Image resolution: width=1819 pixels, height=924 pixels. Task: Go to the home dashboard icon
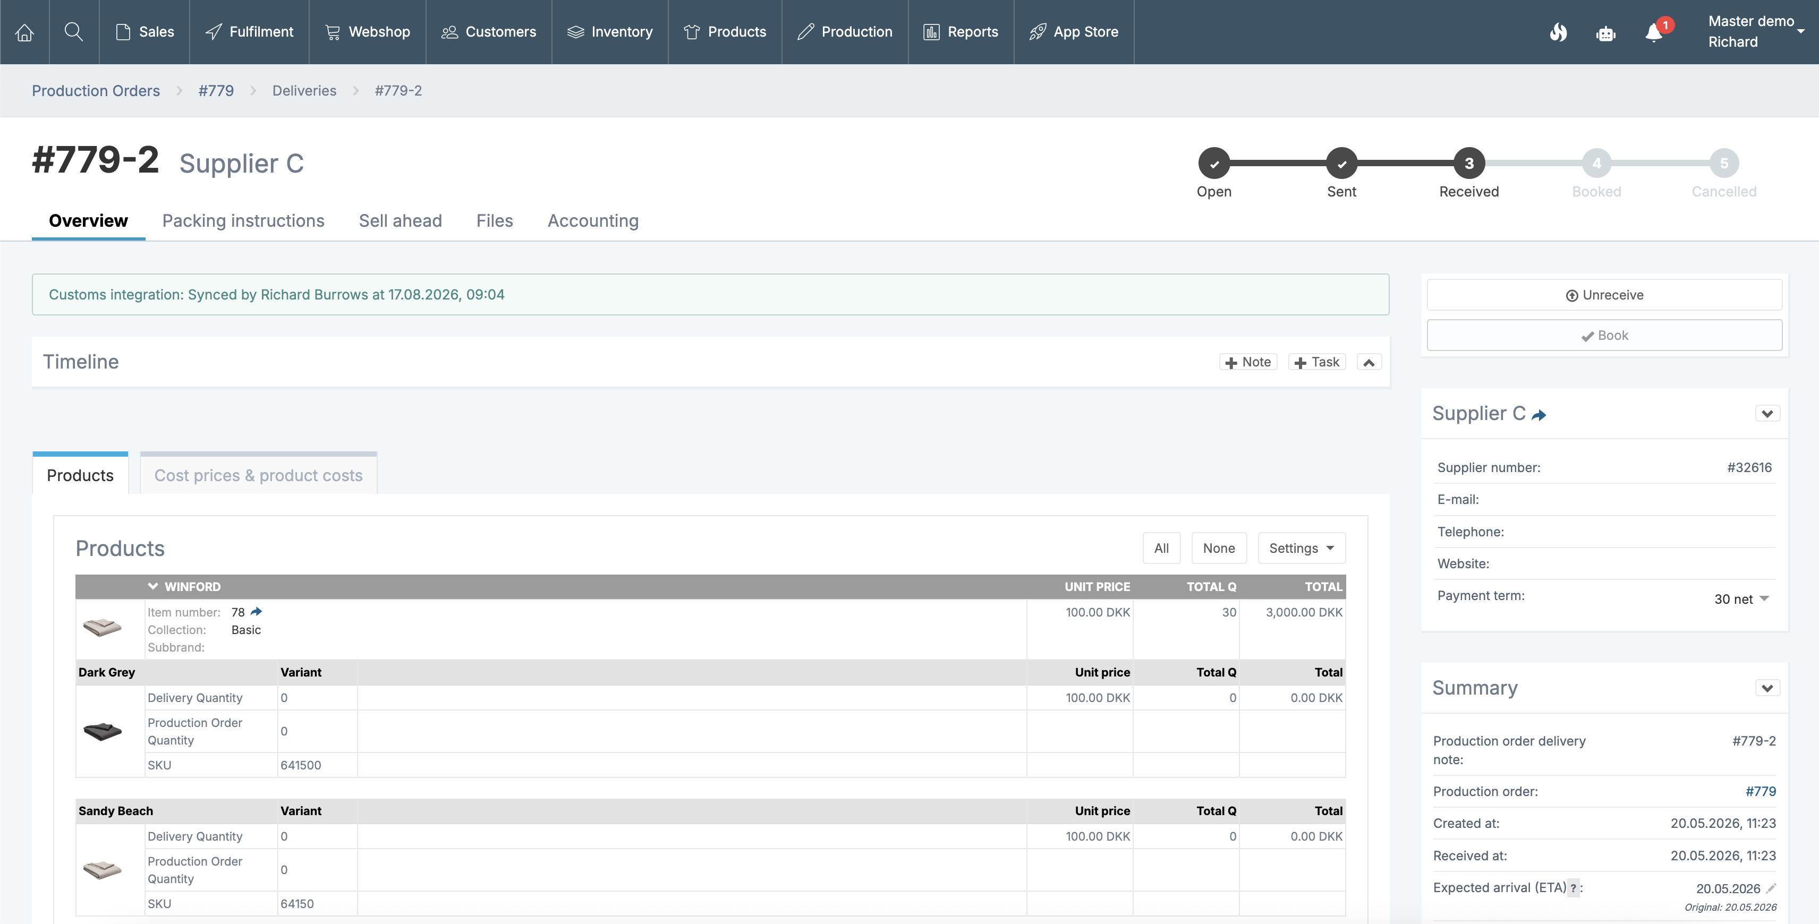[25, 32]
